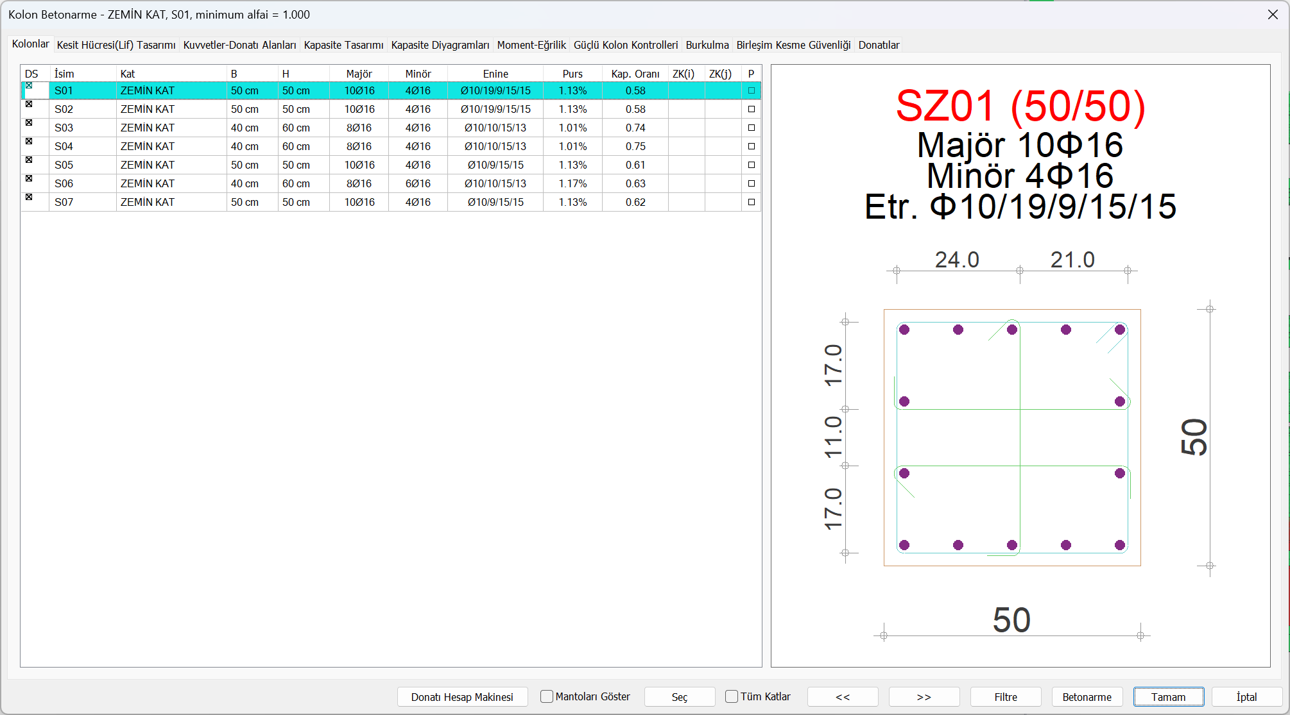Image resolution: width=1290 pixels, height=715 pixels.
Task: Select column name S01 cell
Action: coord(83,90)
